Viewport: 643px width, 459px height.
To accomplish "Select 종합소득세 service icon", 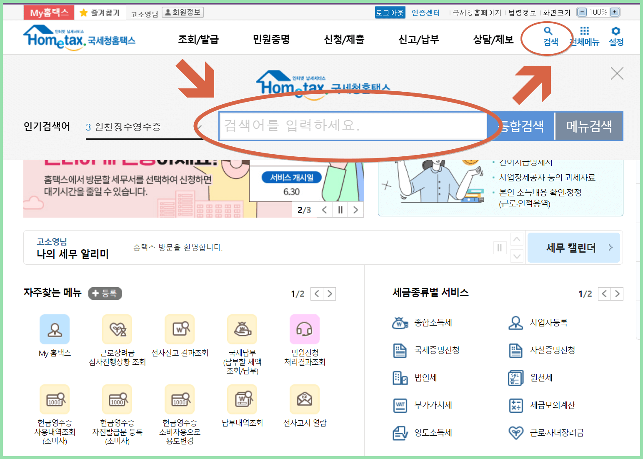I will (400, 323).
